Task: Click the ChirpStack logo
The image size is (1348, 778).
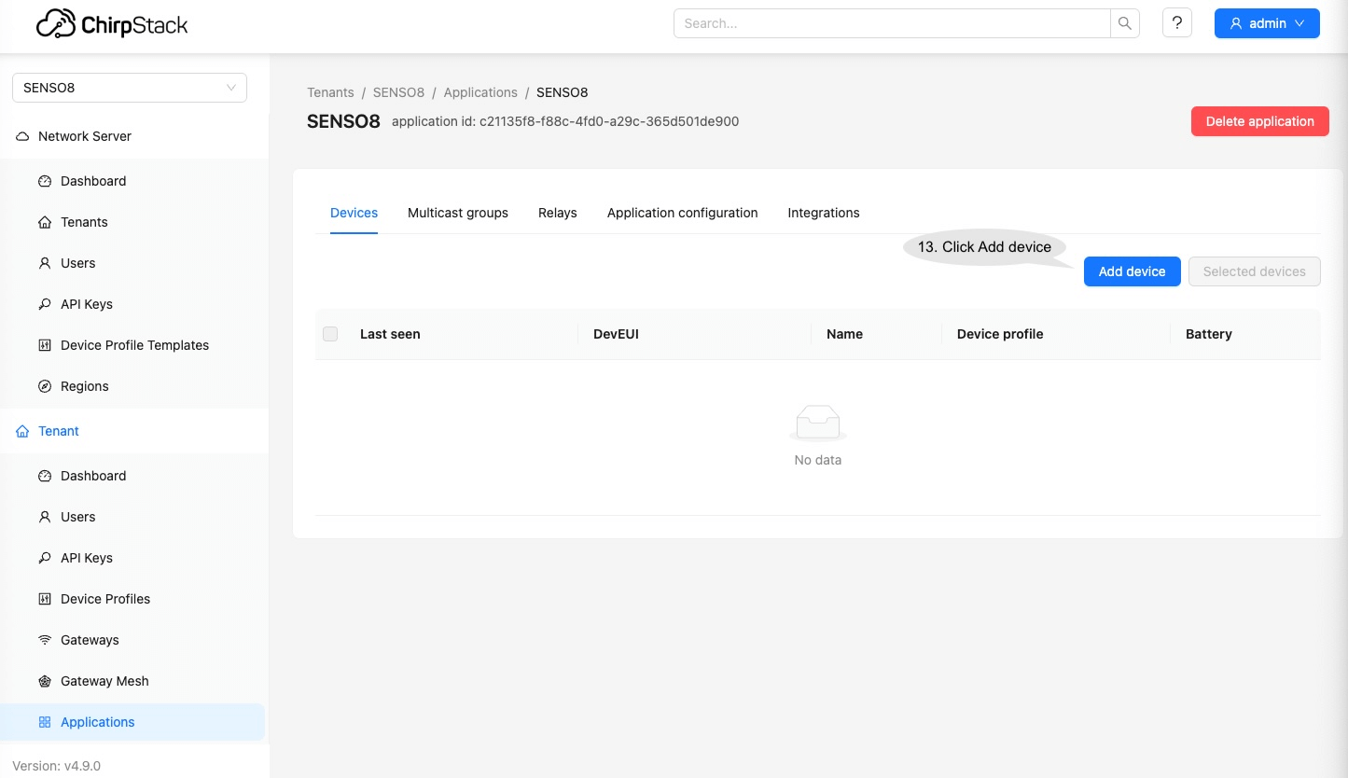Action: click(x=112, y=24)
